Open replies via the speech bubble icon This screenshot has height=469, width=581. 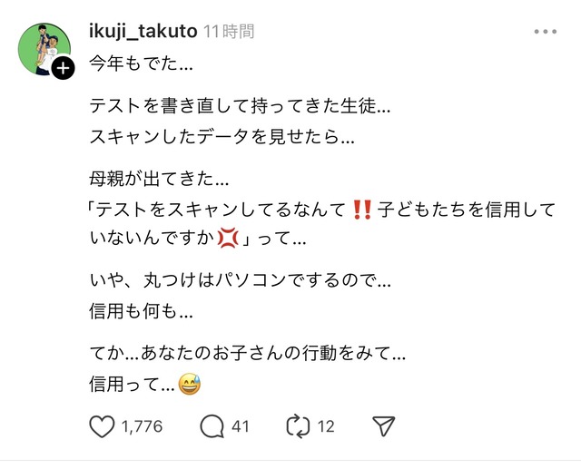(212, 426)
